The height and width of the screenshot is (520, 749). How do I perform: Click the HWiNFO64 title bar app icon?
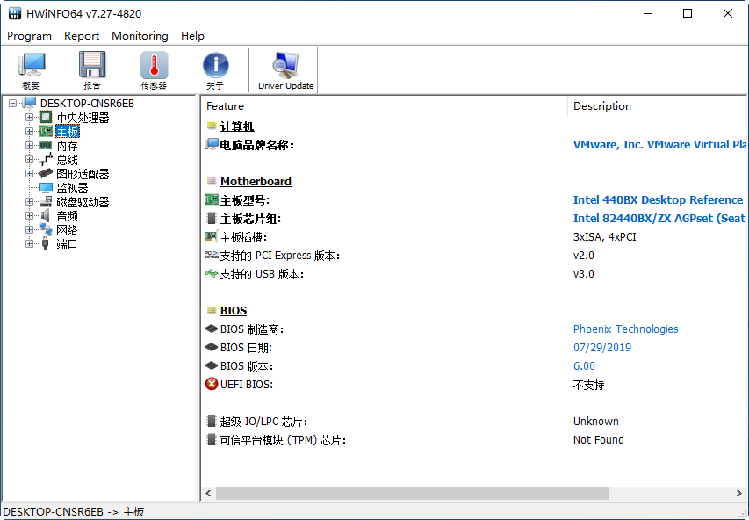[15, 13]
